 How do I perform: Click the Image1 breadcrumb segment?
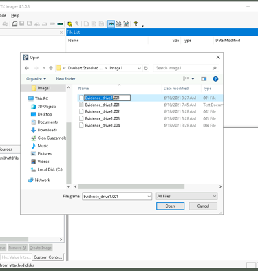[116, 68]
